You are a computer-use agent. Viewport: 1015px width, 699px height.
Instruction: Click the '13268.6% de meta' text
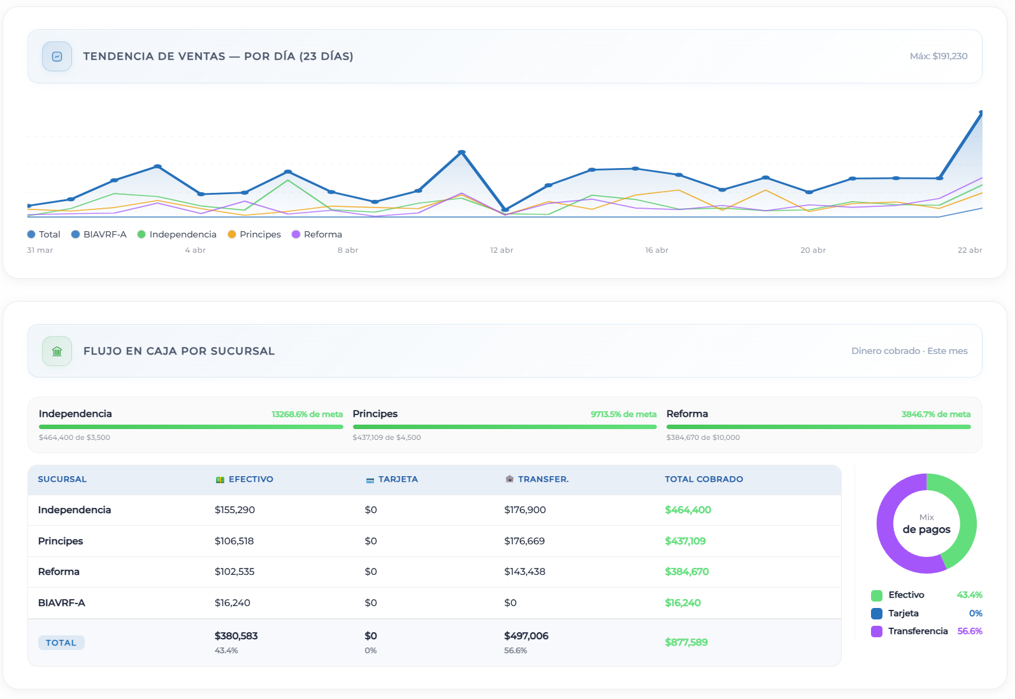click(307, 414)
